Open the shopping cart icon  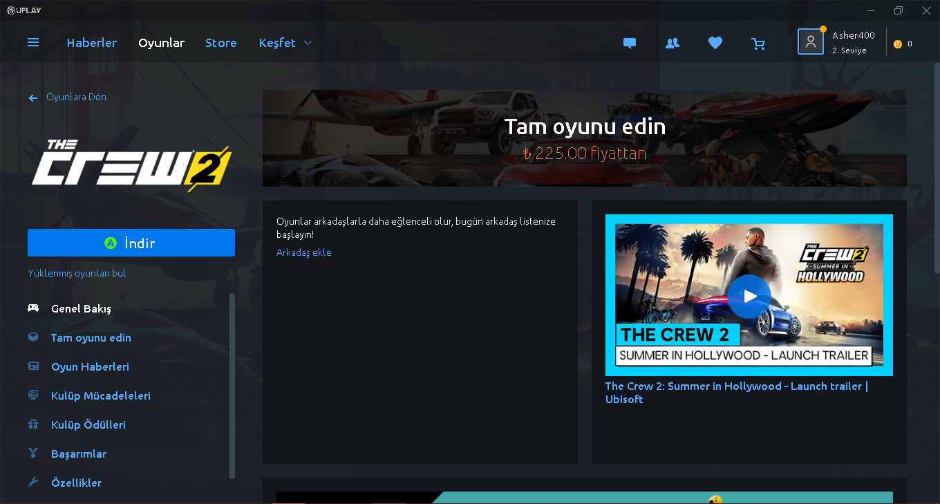pyautogui.click(x=758, y=44)
